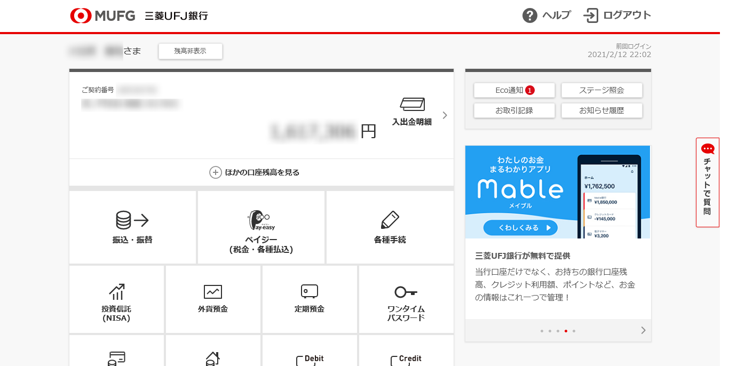Open お知らせ履歴

[602, 110]
